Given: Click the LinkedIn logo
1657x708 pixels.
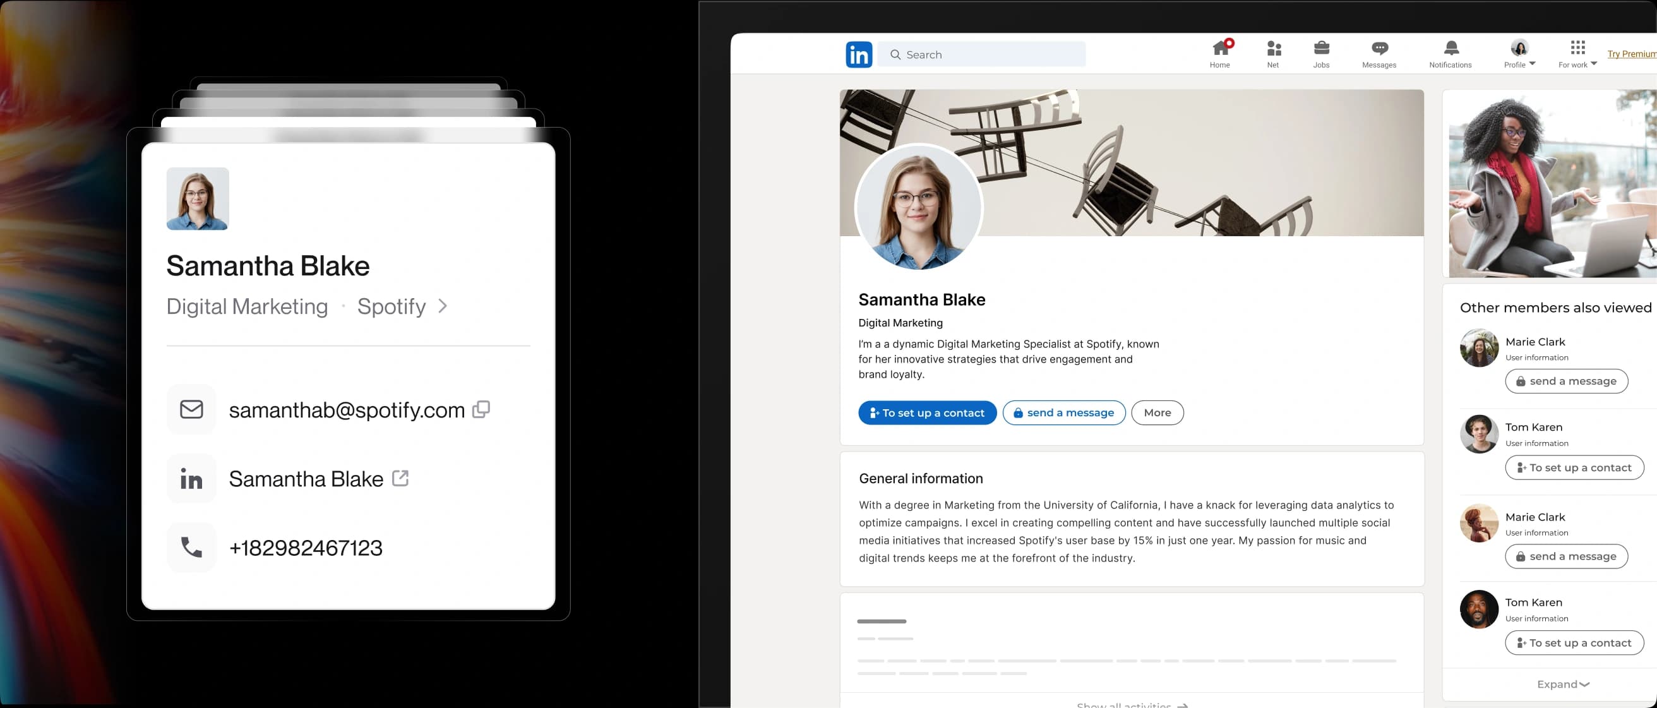Looking at the screenshot, I should pos(859,54).
